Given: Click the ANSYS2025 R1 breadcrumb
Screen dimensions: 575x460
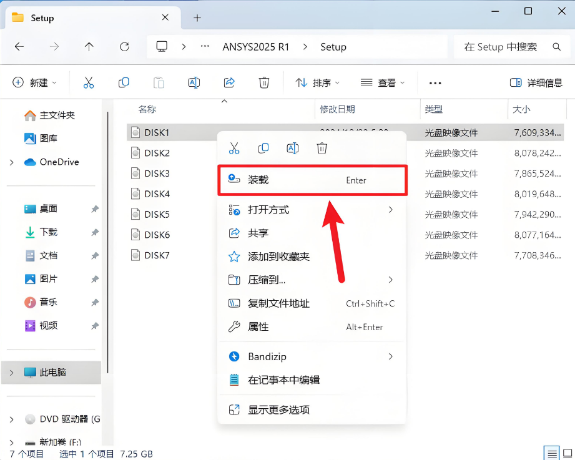Looking at the screenshot, I should point(255,47).
